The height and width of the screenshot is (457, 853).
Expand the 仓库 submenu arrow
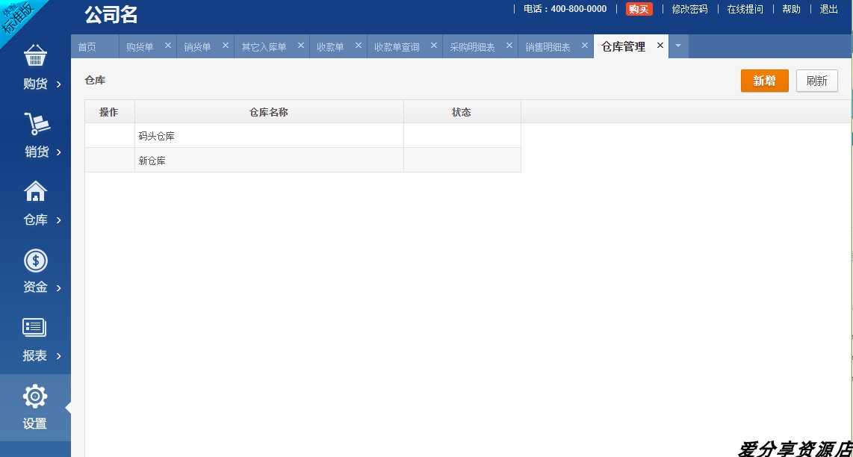click(59, 220)
